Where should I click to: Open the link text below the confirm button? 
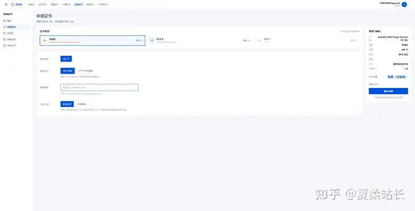(388, 97)
